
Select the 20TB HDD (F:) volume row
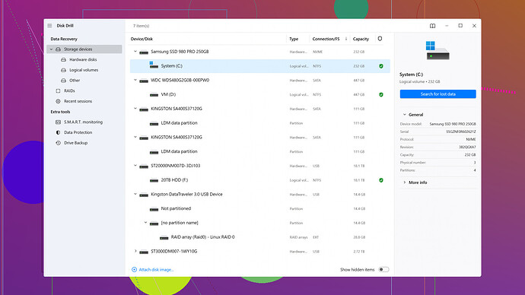(x=259, y=180)
